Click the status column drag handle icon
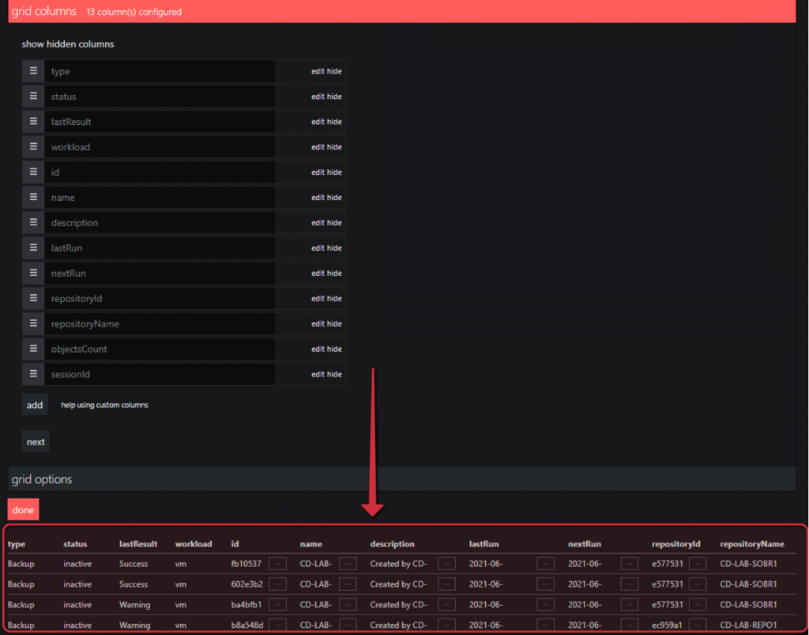The height and width of the screenshot is (635, 809). point(32,96)
